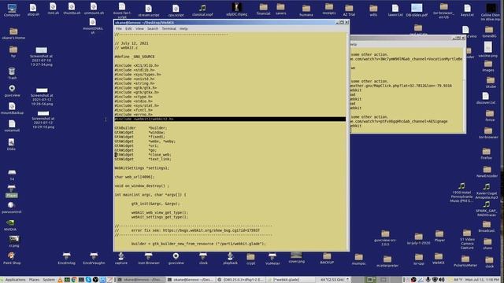Image resolution: width=504 pixels, height=283 pixels.
Task: Open the m.interpreter folder
Action: [387, 261]
